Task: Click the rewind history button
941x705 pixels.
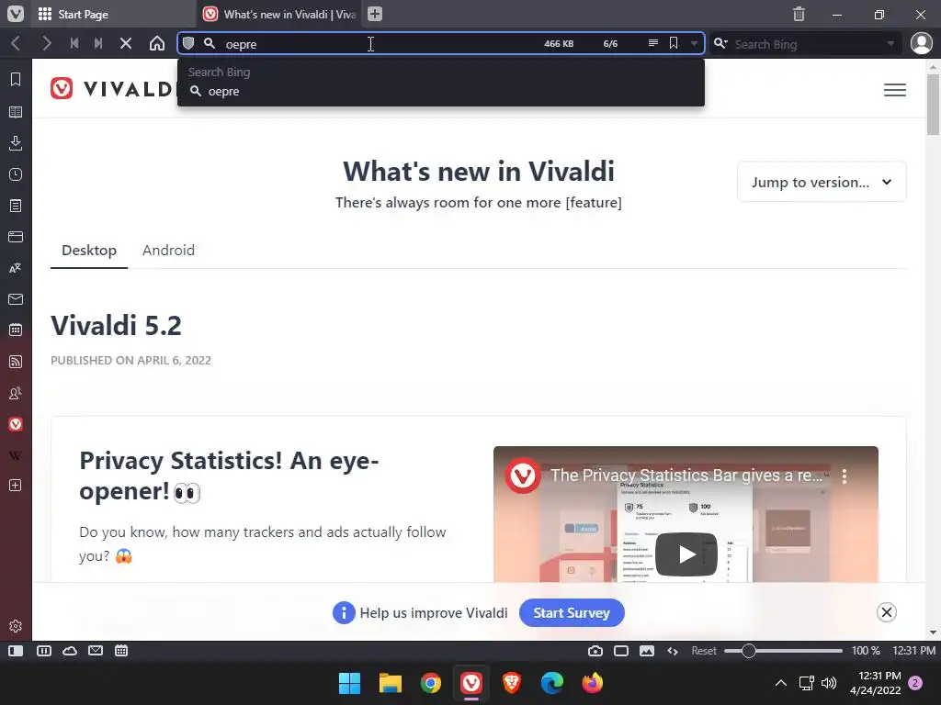Action: tap(74, 43)
